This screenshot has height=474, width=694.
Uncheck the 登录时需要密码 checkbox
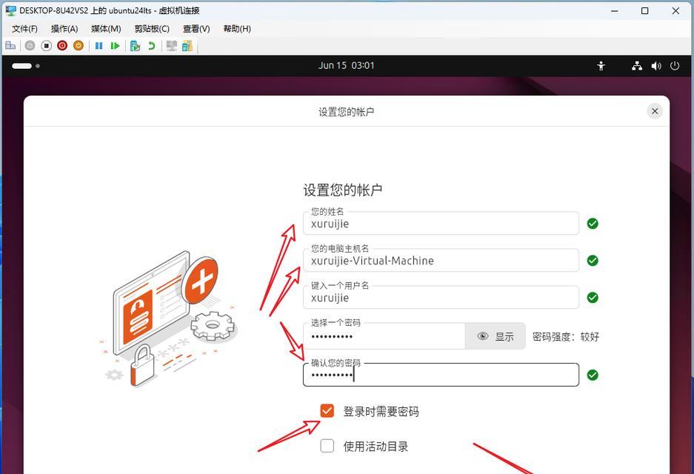[x=327, y=411]
